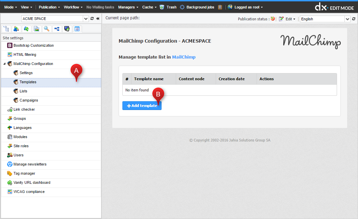Open the Logged as root user menu

(x=245, y=7)
